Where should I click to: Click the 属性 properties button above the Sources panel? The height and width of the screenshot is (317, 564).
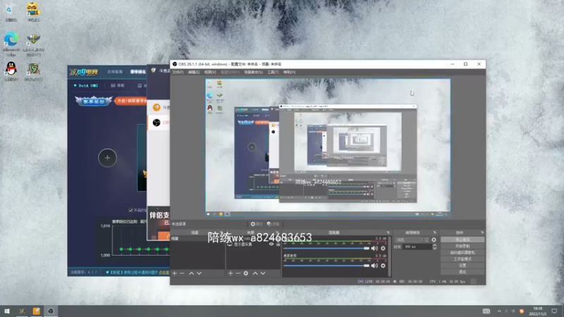pos(257,224)
